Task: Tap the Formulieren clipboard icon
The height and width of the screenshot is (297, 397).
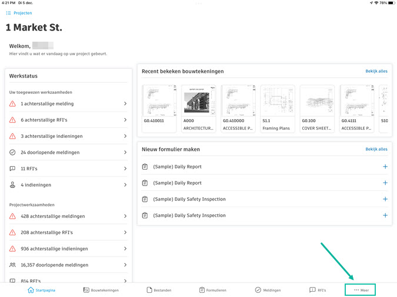Action: pos(202,290)
